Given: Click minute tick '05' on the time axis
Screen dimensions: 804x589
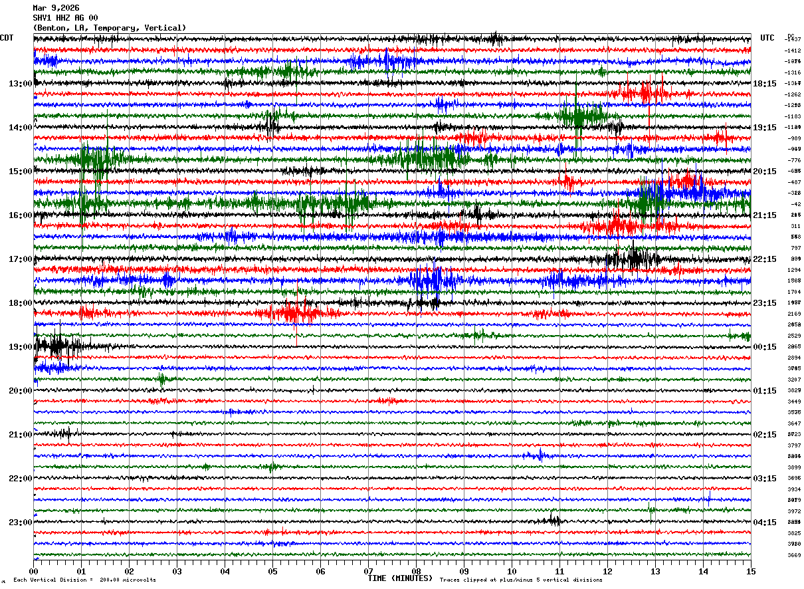Looking at the screenshot, I should point(272,571).
